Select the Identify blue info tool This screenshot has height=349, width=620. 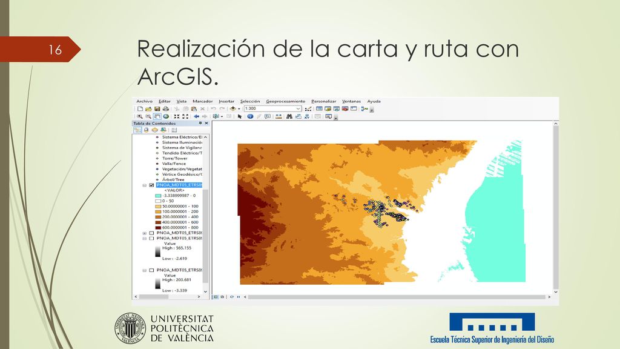[x=250, y=116]
